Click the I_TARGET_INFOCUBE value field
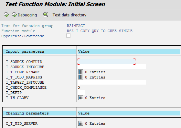Screen dimensions: 181x128 pos(112,82)
